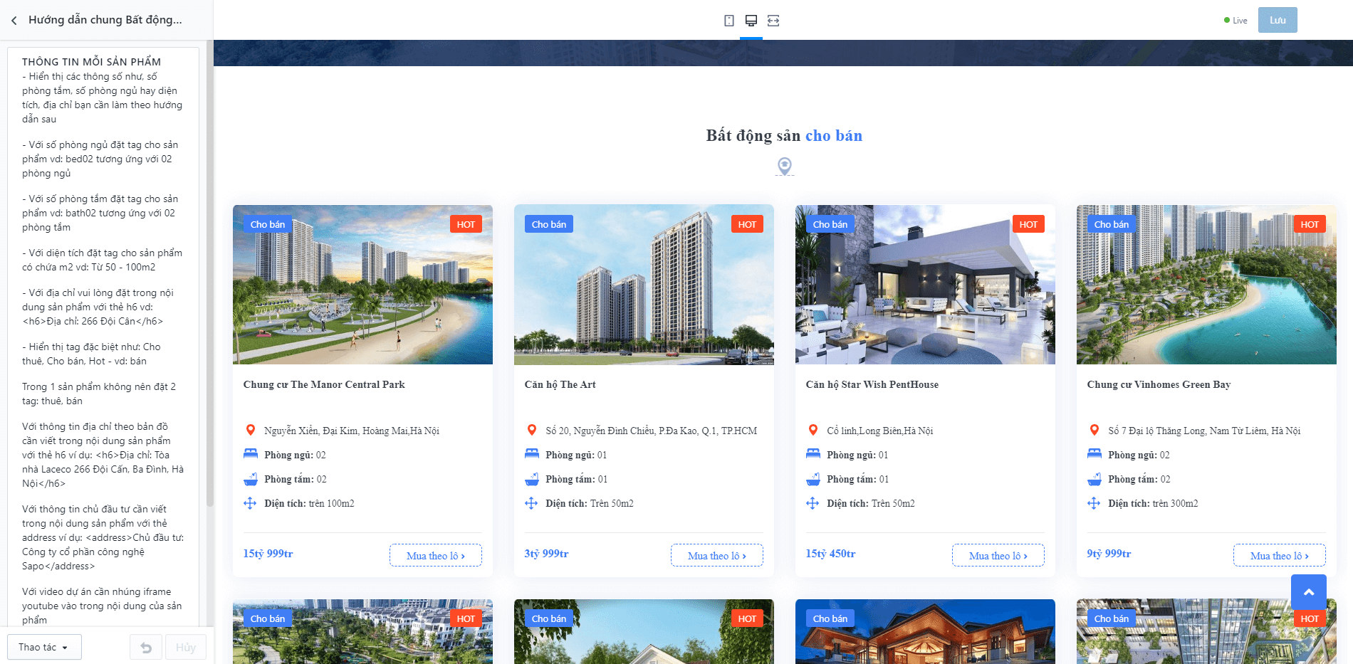The image size is (1353, 664).
Task: Switch preview to mobile device view
Action: click(x=729, y=21)
